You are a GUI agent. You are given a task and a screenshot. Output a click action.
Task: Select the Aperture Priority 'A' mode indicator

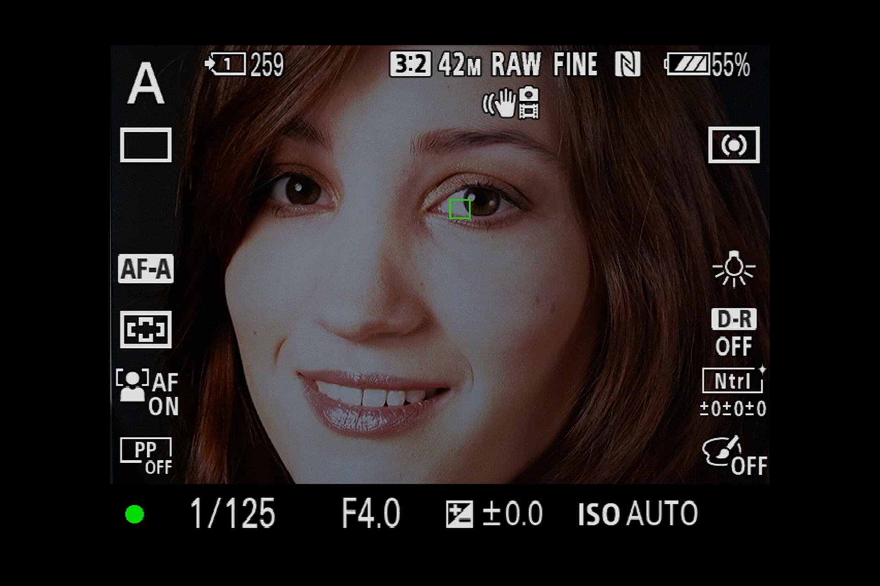[x=145, y=83]
